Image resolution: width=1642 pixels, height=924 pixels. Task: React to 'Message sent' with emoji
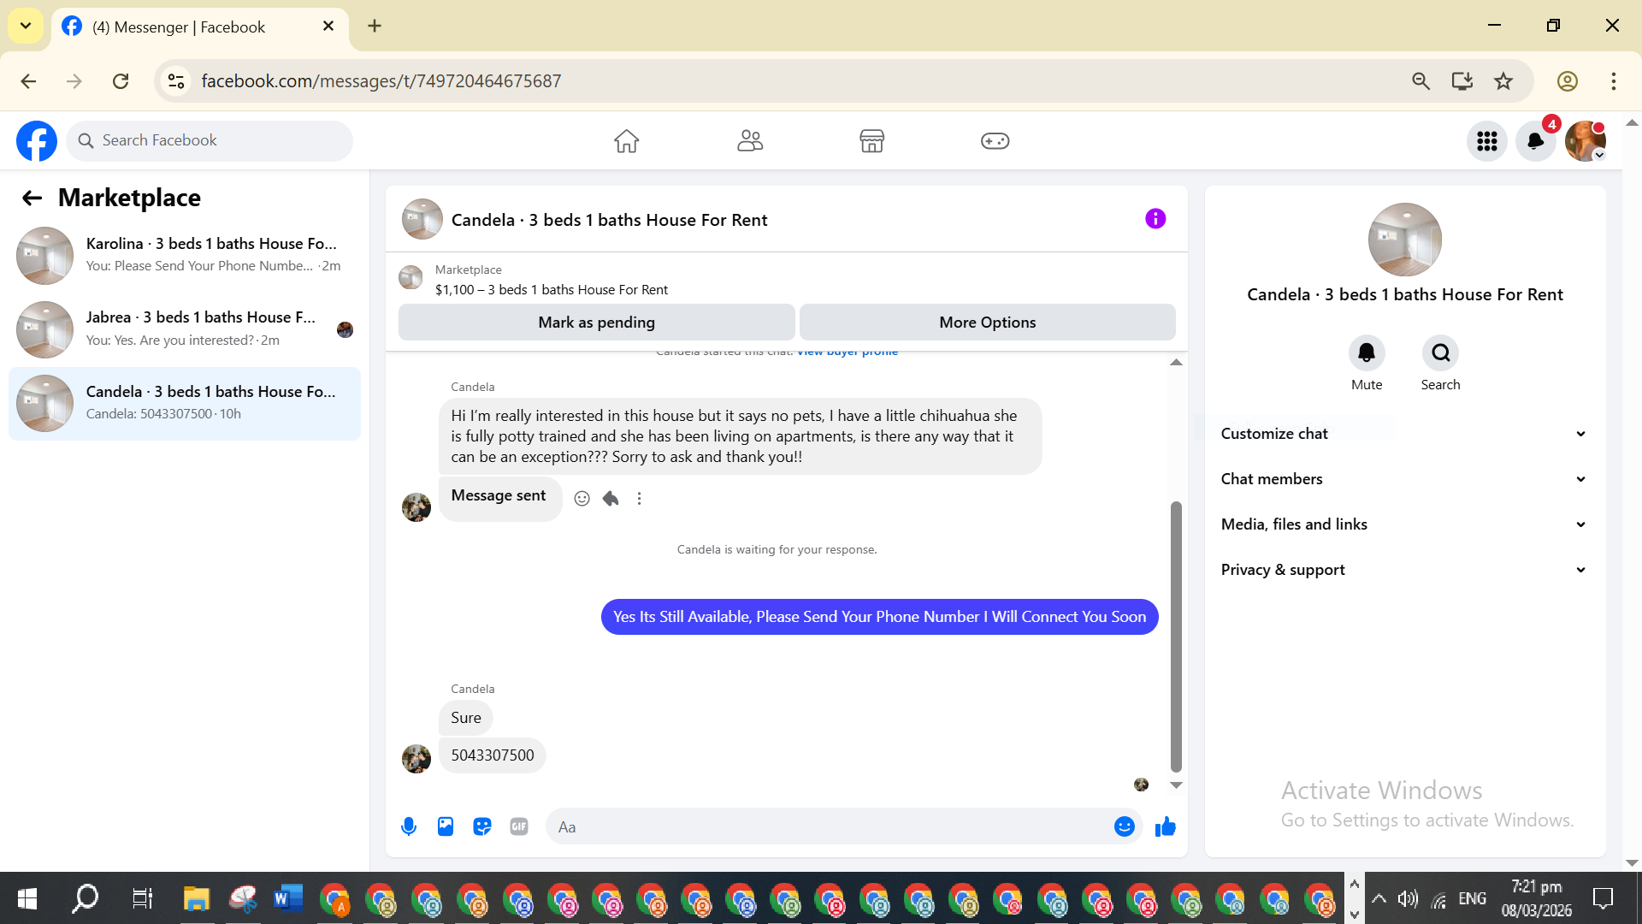tap(582, 499)
